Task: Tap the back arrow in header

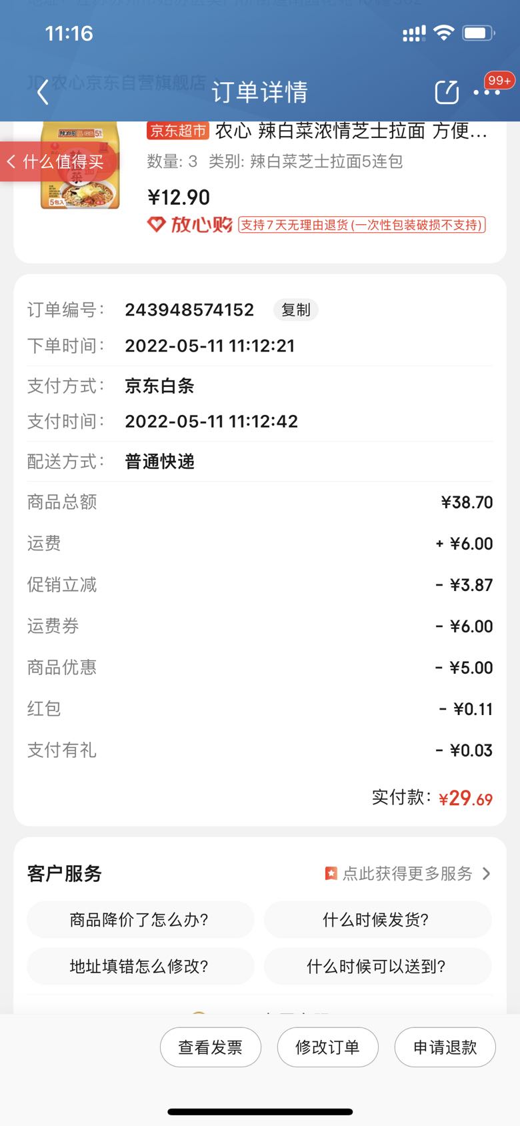Action: (43, 92)
